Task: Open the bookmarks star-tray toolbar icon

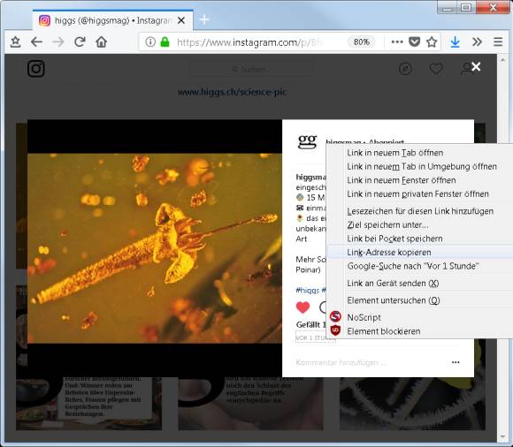Action: (15, 42)
